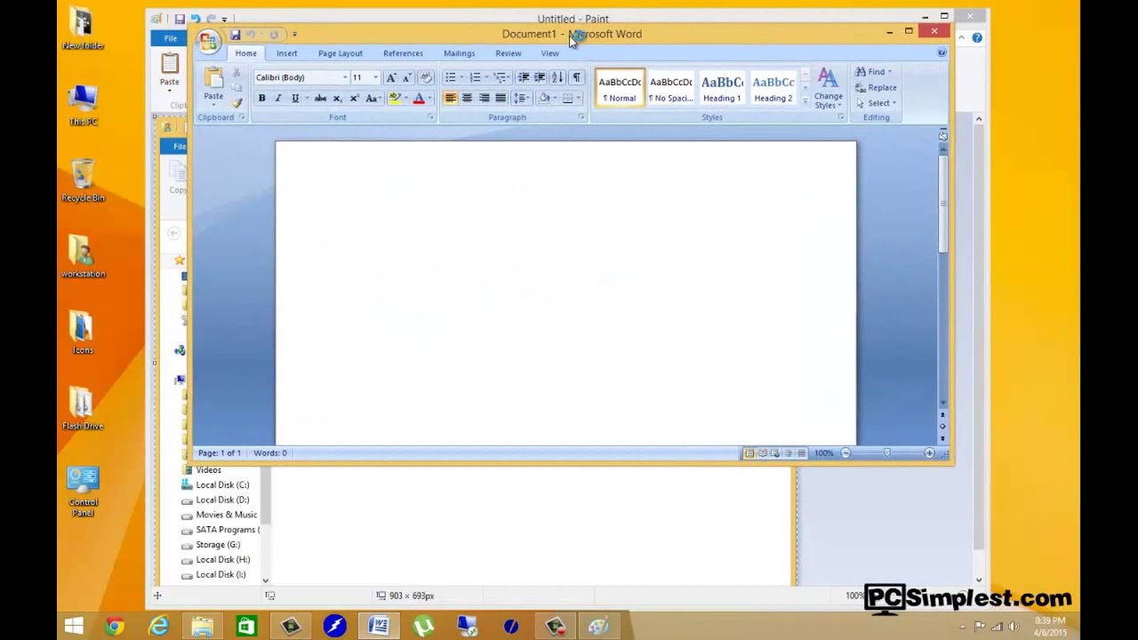Open Recycle Bin desktop icon

point(83,180)
